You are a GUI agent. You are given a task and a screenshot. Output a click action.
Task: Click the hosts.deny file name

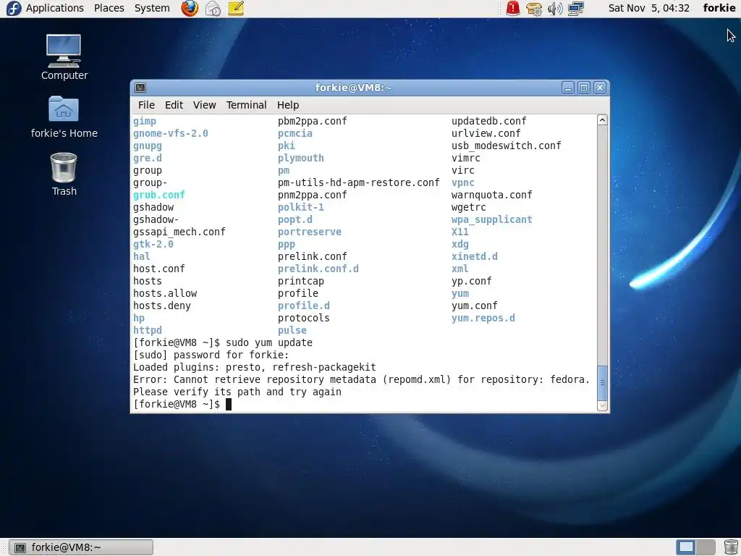point(161,306)
